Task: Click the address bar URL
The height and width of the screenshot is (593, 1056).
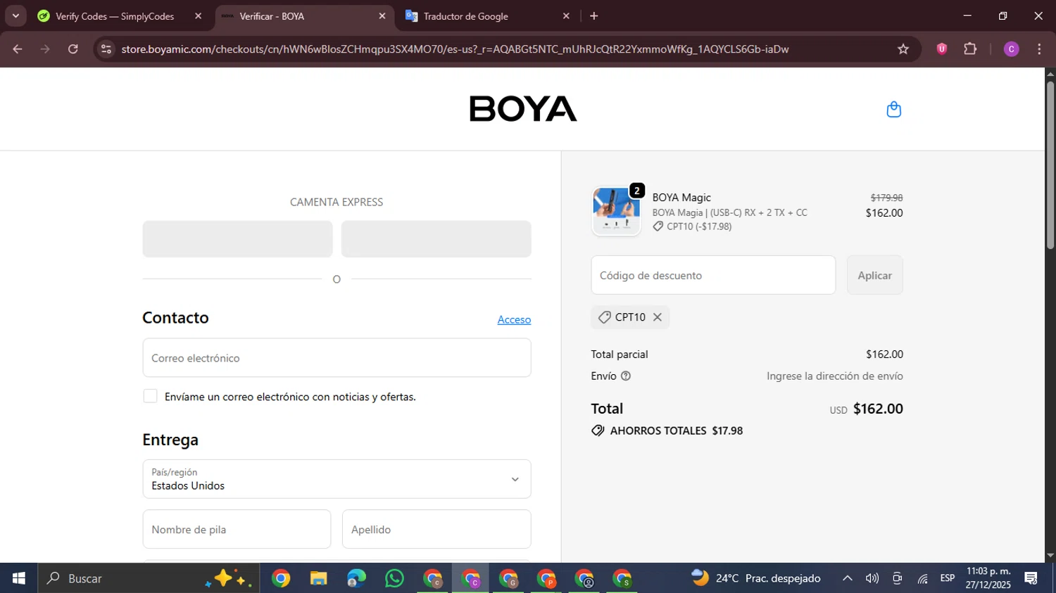Action: click(x=455, y=49)
